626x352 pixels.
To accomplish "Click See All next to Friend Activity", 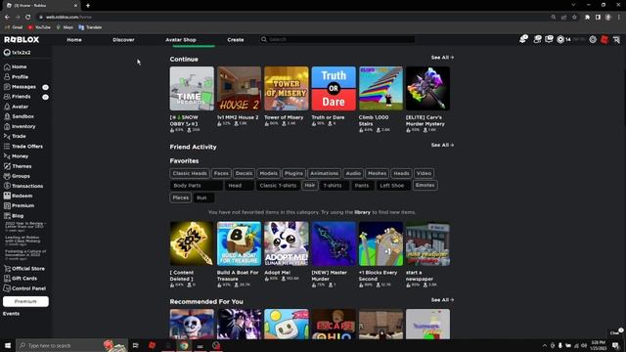I will 442,145.
